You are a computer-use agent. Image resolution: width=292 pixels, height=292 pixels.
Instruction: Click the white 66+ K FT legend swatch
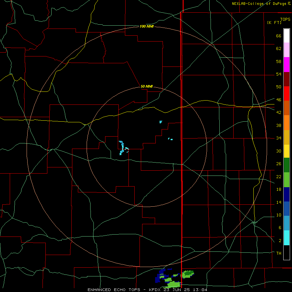pos(286,36)
